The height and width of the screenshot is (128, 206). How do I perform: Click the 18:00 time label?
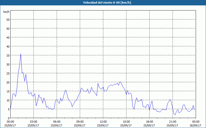point(150,122)
